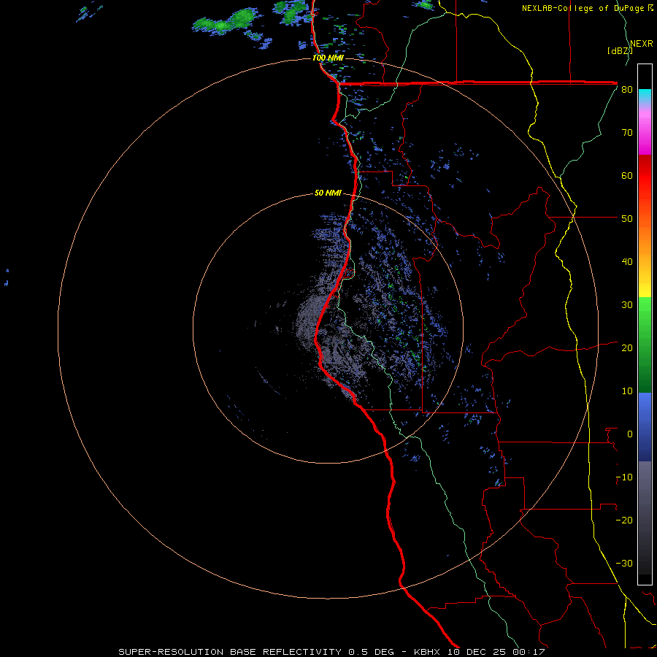Viewport: 657px width, 657px height.
Task: Click the -20 value on the dBZ scale
Action: (x=624, y=520)
